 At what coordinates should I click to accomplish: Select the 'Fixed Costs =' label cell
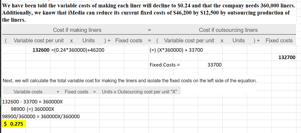pos(165,65)
